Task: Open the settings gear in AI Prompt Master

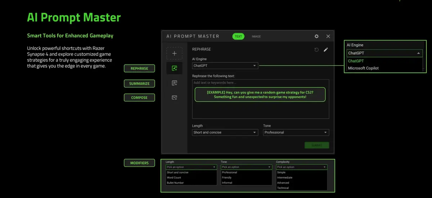Action: click(316, 36)
